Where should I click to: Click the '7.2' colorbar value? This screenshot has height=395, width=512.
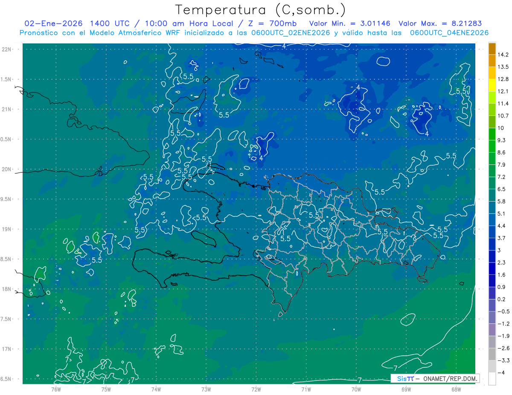[x=502, y=177]
